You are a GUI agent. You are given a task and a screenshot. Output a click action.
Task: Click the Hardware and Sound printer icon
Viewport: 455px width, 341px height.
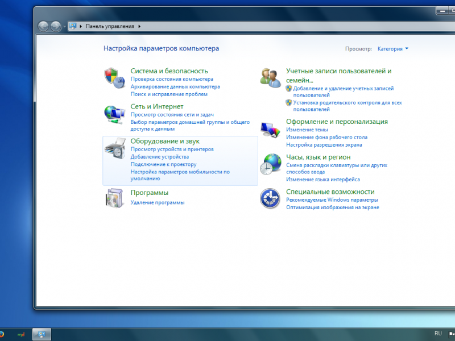(114, 148)
